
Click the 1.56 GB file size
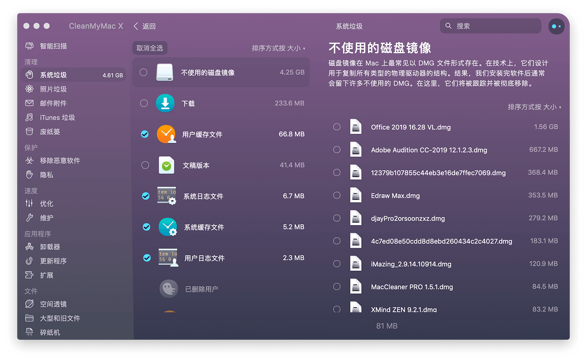click(x=546, y=127)
